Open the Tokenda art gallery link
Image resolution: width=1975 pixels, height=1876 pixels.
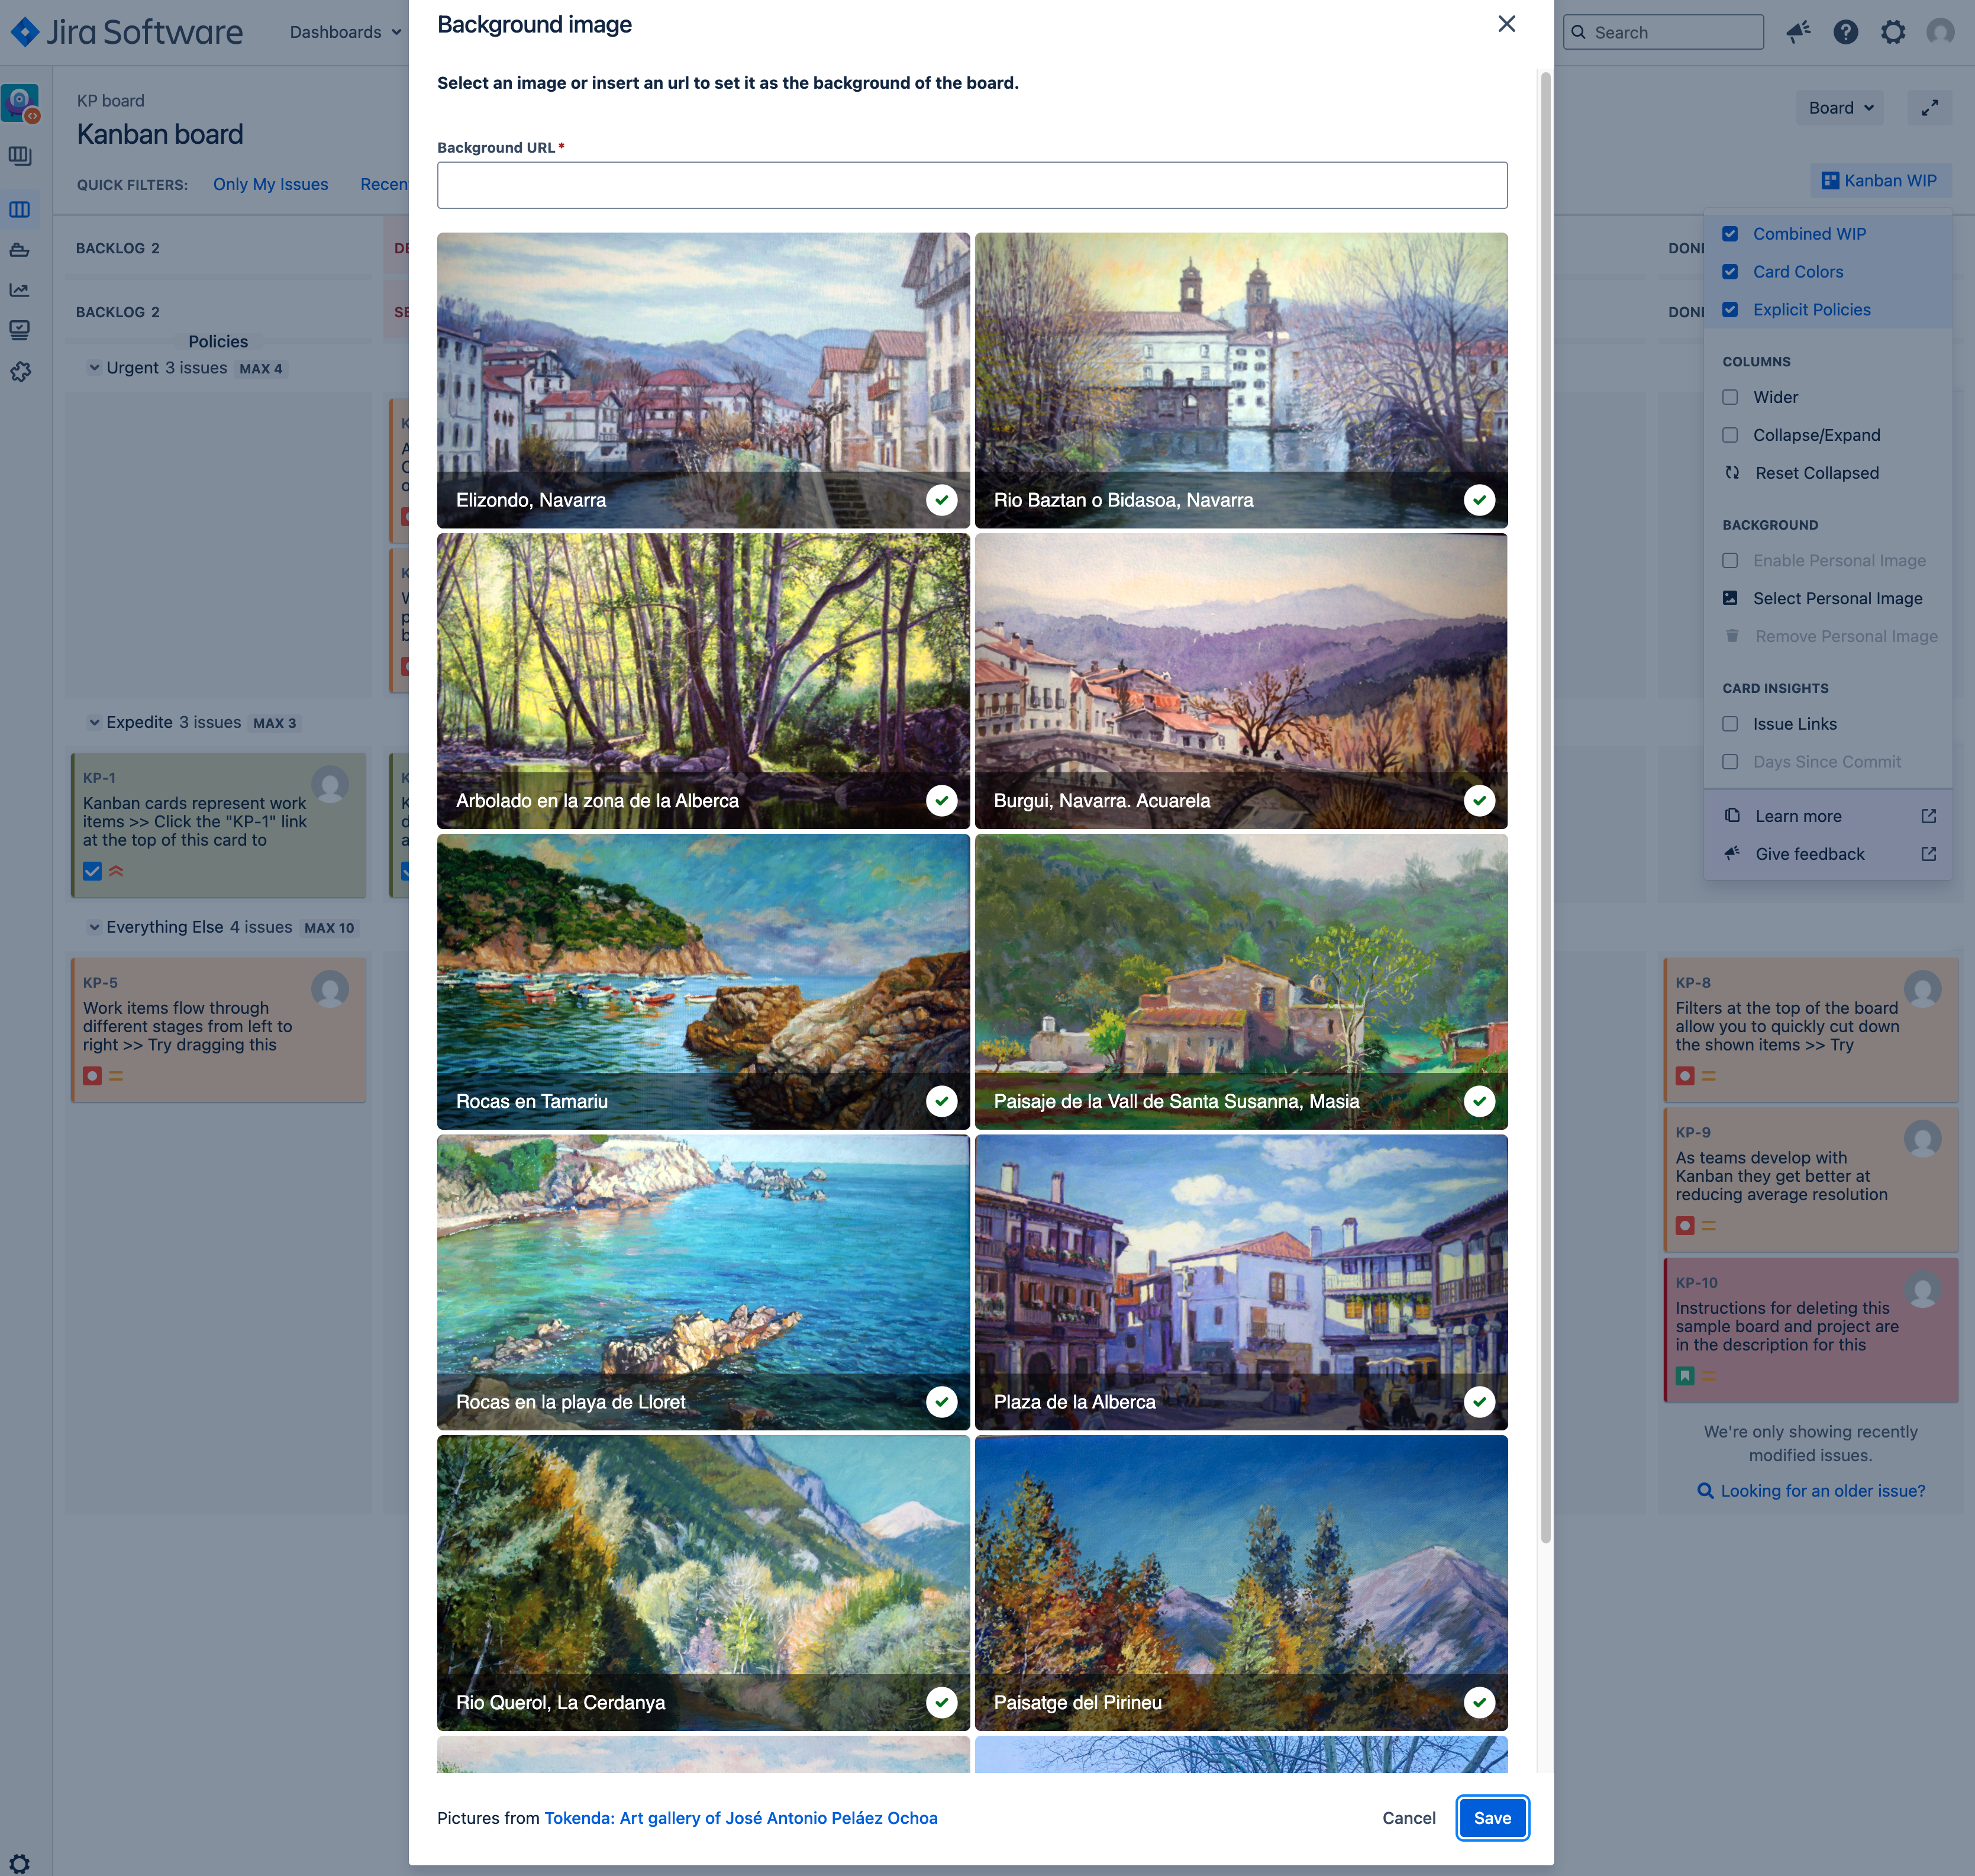(x=741, y=1818)
